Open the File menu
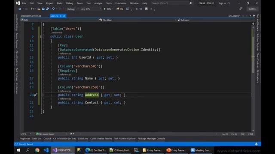275x154 pixels. (x=24, y=3)
